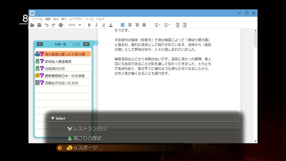This screenshot has width=286, height=161.
Task: Click the L page button in article list
Action: click(x=40, y=44)
